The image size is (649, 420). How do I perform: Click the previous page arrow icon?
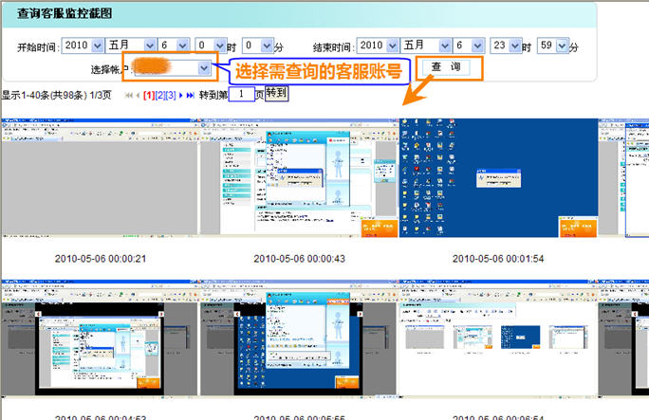138,95
